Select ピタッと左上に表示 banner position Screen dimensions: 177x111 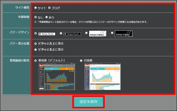[36, 44]
